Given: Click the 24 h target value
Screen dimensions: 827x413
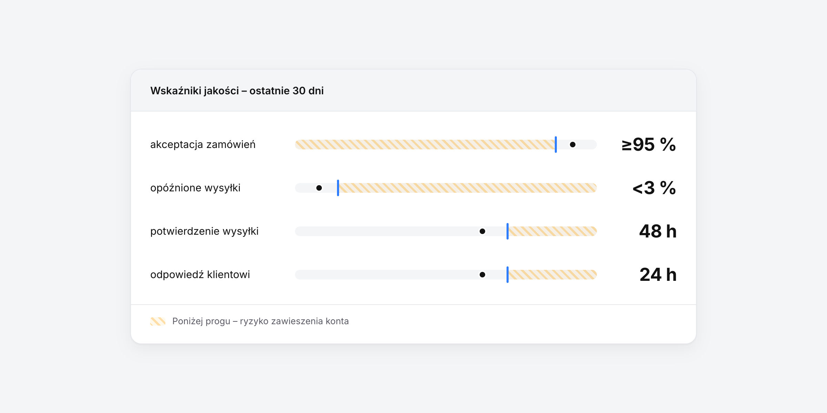Looking at the screenshot, I should click(658, 275).
